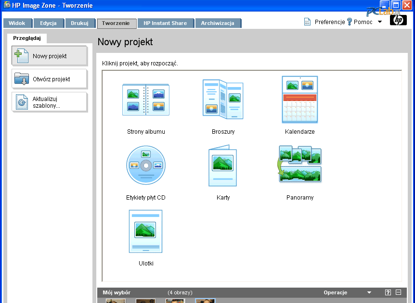The width and height of the screenshot is (415, 303).
Task: Click the Broszury label
Action: coord(223,132)
